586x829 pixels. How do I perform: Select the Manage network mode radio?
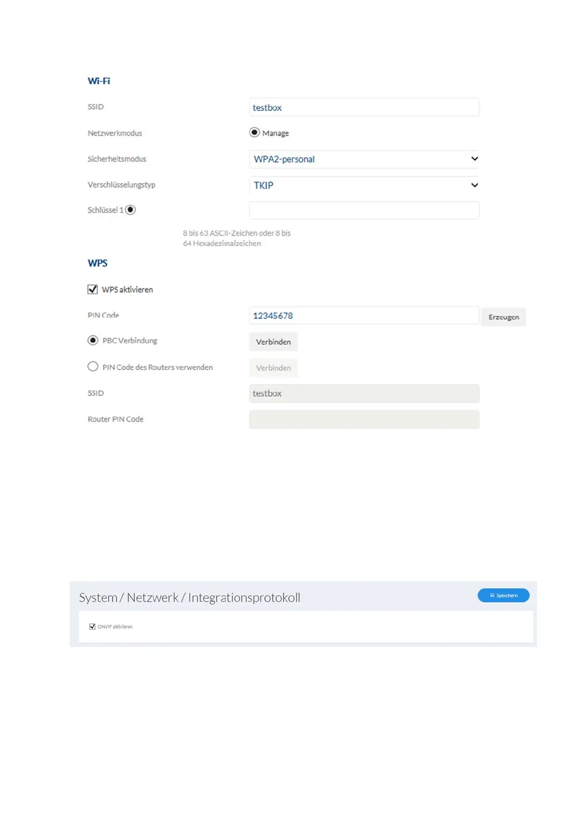point(254,132)
